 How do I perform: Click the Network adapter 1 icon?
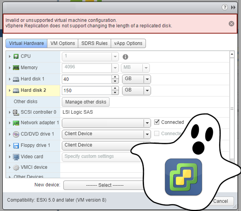[x=16, y=123]
